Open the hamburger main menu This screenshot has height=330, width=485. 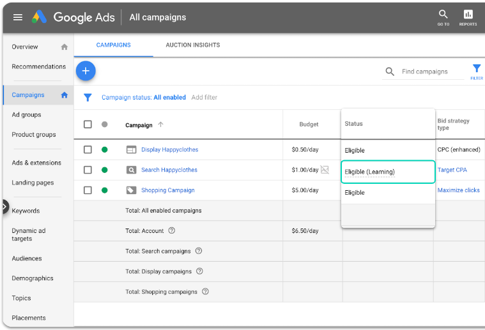pos(18,17)
